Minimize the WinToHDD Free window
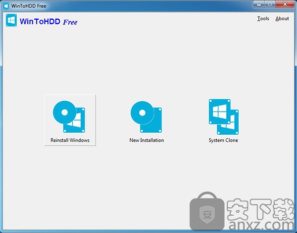This screenshot has height=233, width=297. click(x=259, y=4)
